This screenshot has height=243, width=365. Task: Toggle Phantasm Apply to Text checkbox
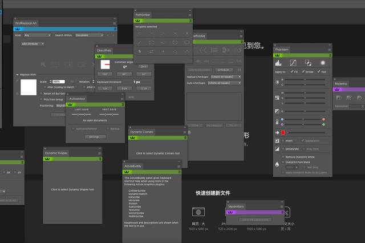coord(319,71)
